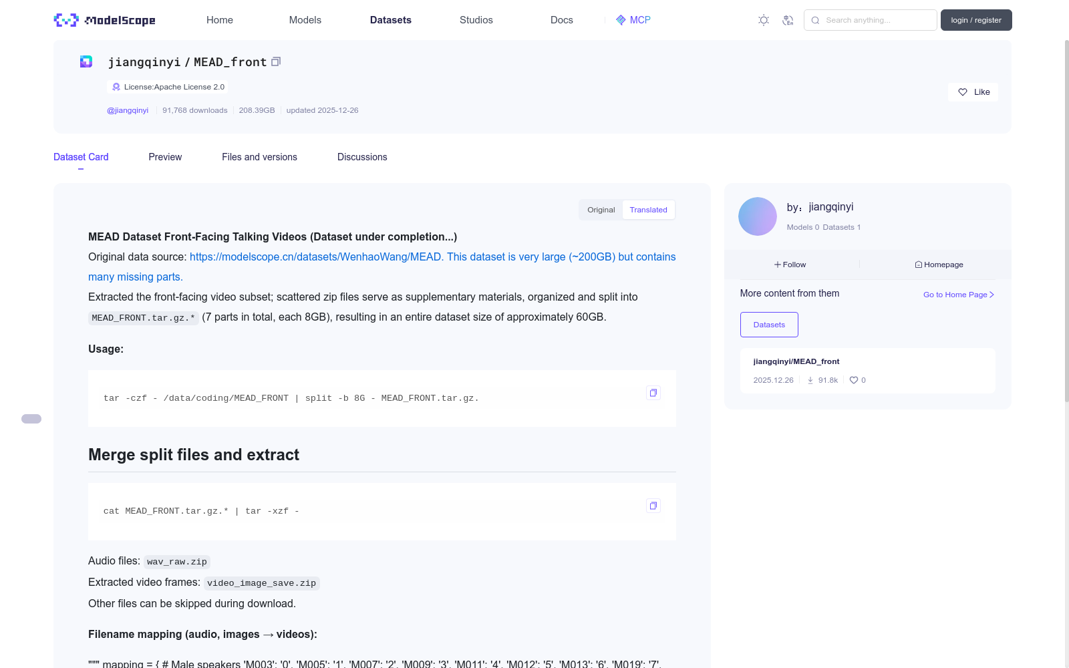Switch language with the translate icon

(x=788, y=20)
